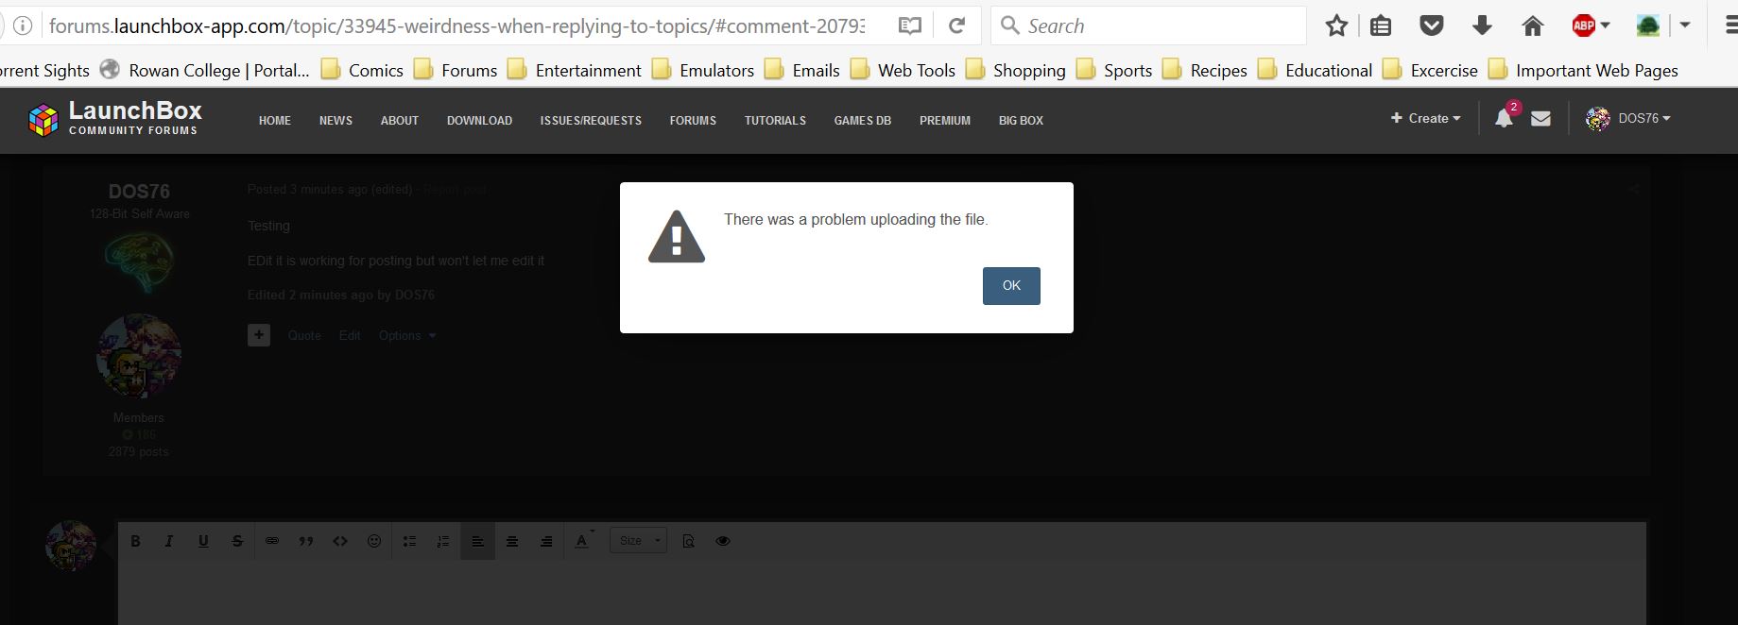Toggle Reader View in the address bar

coord(910,25)
